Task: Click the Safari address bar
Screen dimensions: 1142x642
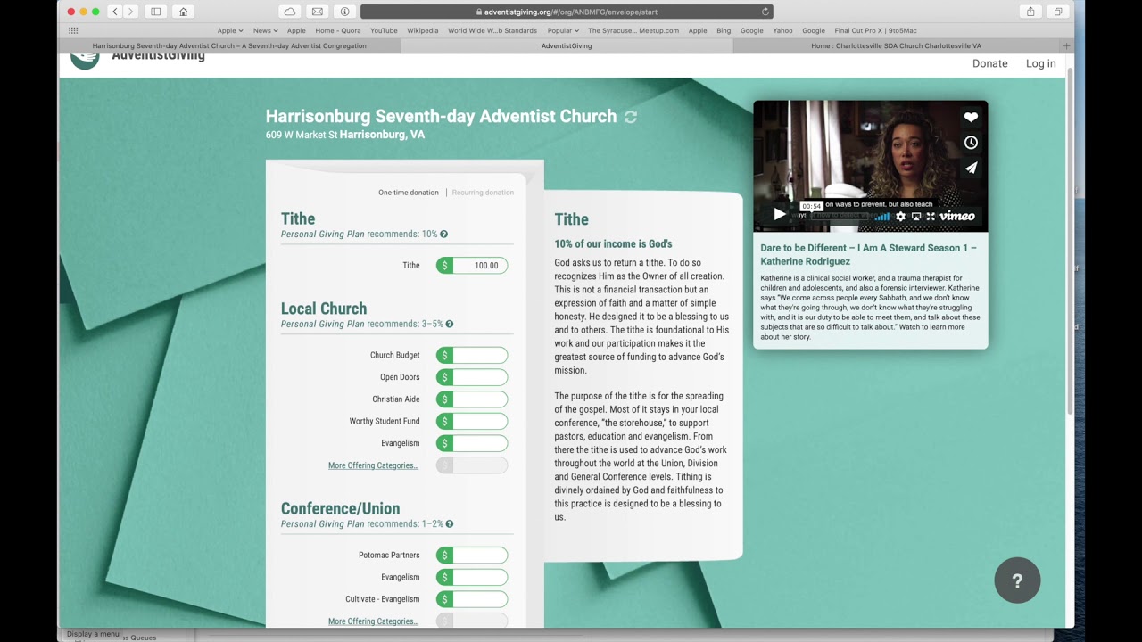Action: [567, 12]
